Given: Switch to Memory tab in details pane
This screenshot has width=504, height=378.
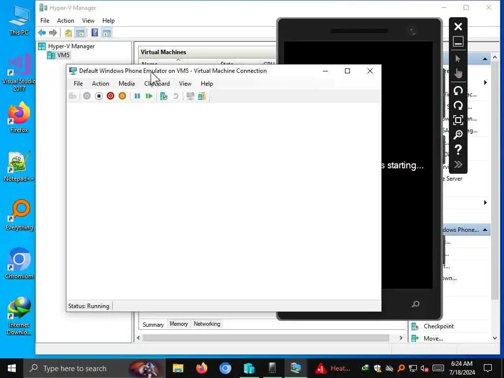Looking at the screenshot, I should (179, 324).
